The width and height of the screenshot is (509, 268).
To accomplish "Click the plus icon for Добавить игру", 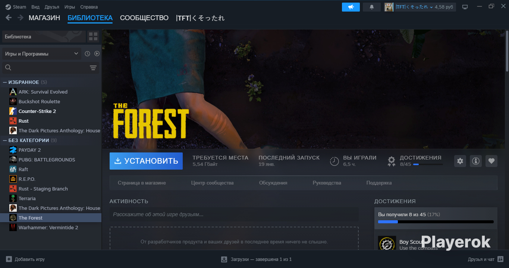I will click(9, 259).
